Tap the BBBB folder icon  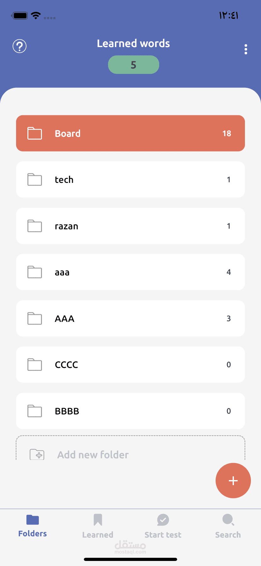click(35, 411)
